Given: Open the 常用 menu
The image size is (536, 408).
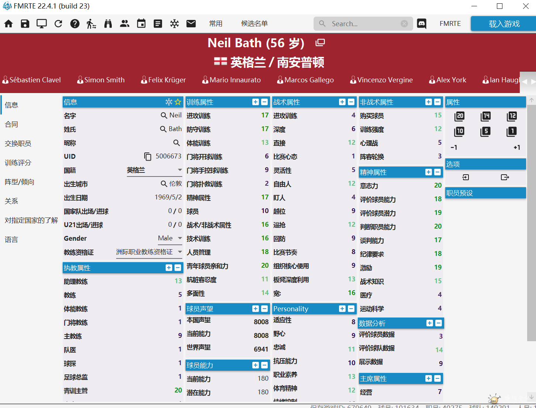Looking at the screenshot, I should click(x=216, y=24).
